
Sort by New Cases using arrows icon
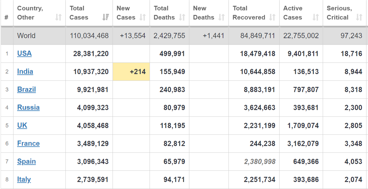click(x=143, y=17)
